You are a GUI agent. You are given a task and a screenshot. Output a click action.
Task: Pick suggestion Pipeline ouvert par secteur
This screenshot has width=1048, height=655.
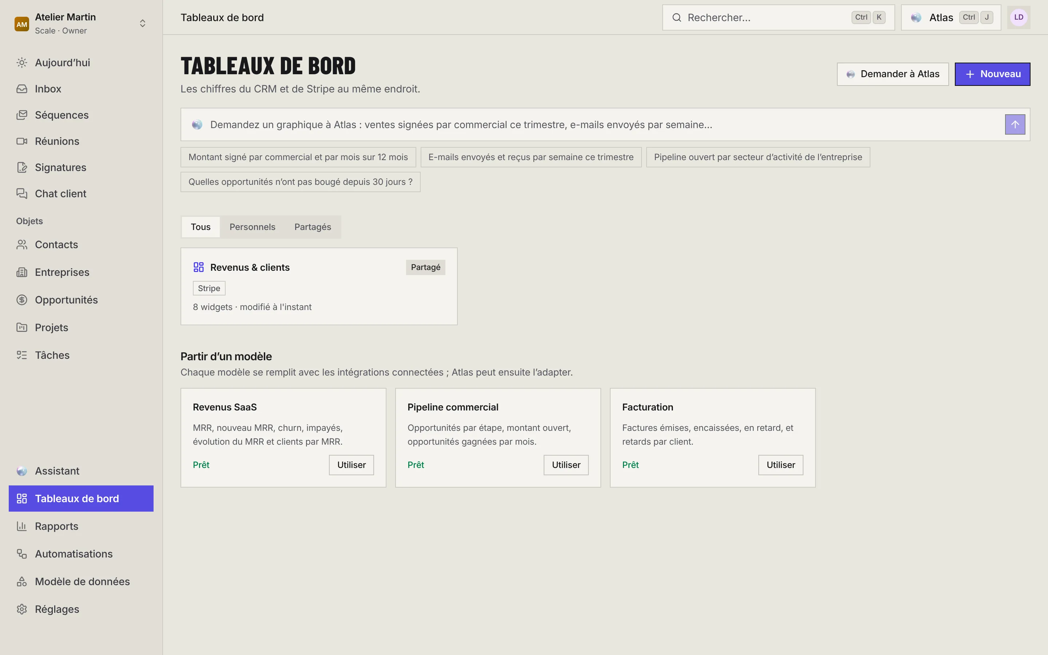click(758, 157)
